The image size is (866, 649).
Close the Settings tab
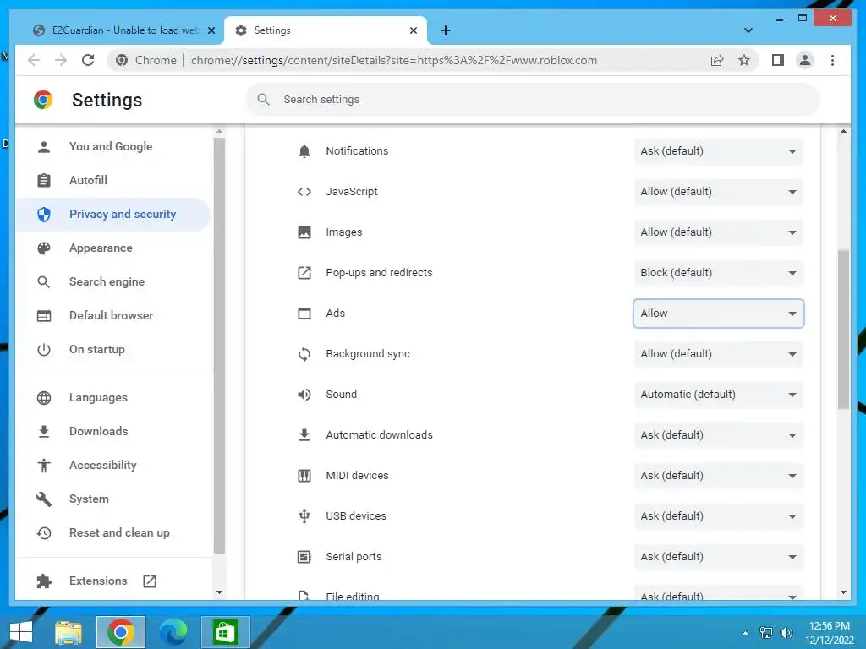pos(413,30)
